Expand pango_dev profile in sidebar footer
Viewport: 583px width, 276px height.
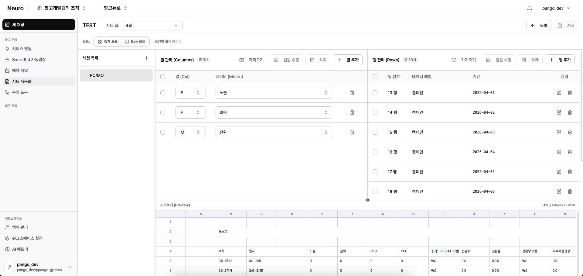coord(39,267)
